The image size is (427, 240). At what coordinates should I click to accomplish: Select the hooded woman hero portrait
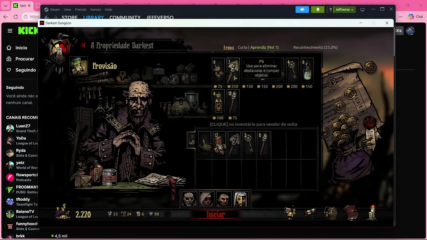click(x=206, y=199)
